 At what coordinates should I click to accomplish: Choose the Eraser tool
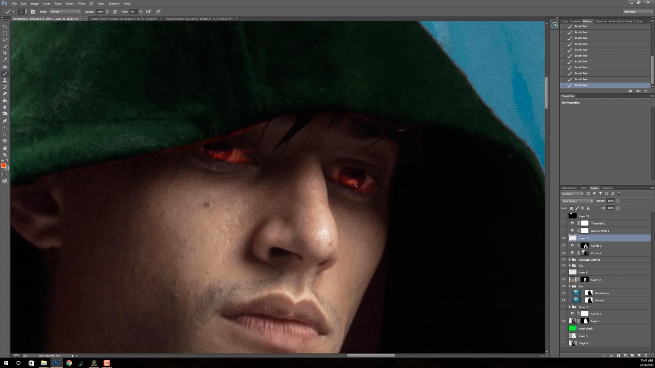coord(5,94)
